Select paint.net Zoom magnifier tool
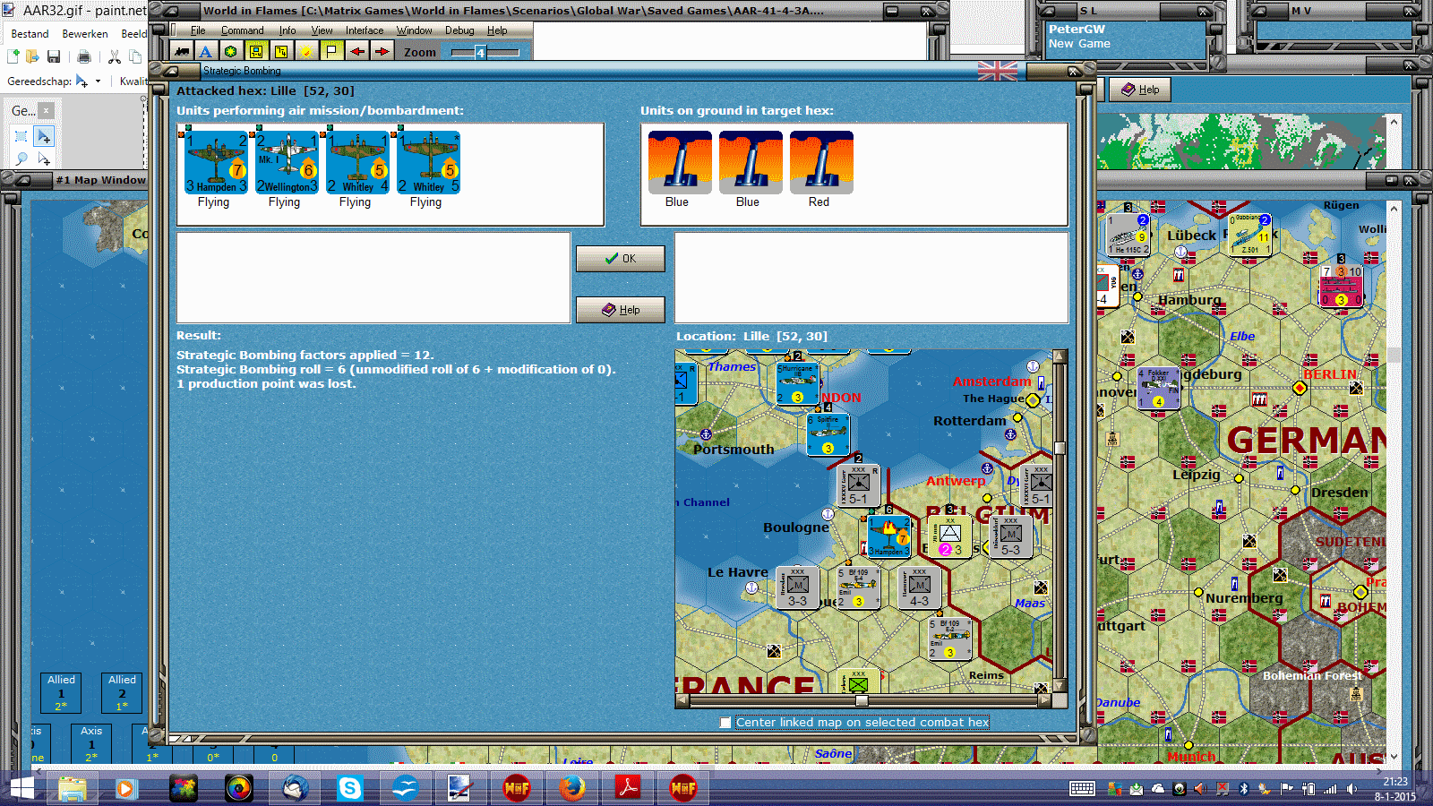 click(x=21, y=159)
